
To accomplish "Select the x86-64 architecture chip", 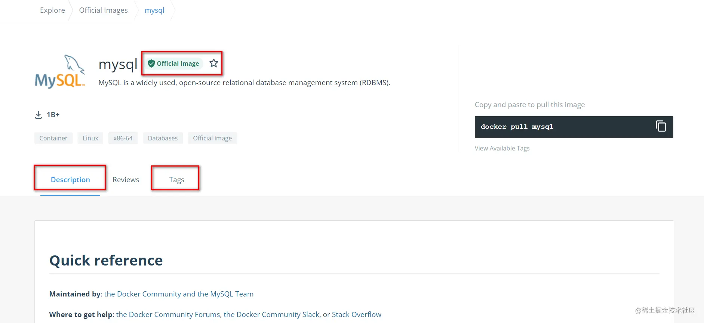I will (x=123, y=138).
